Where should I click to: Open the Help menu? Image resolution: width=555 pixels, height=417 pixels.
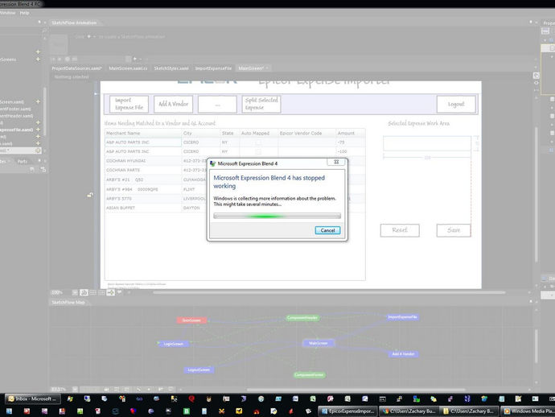click(x=24, y=13)
